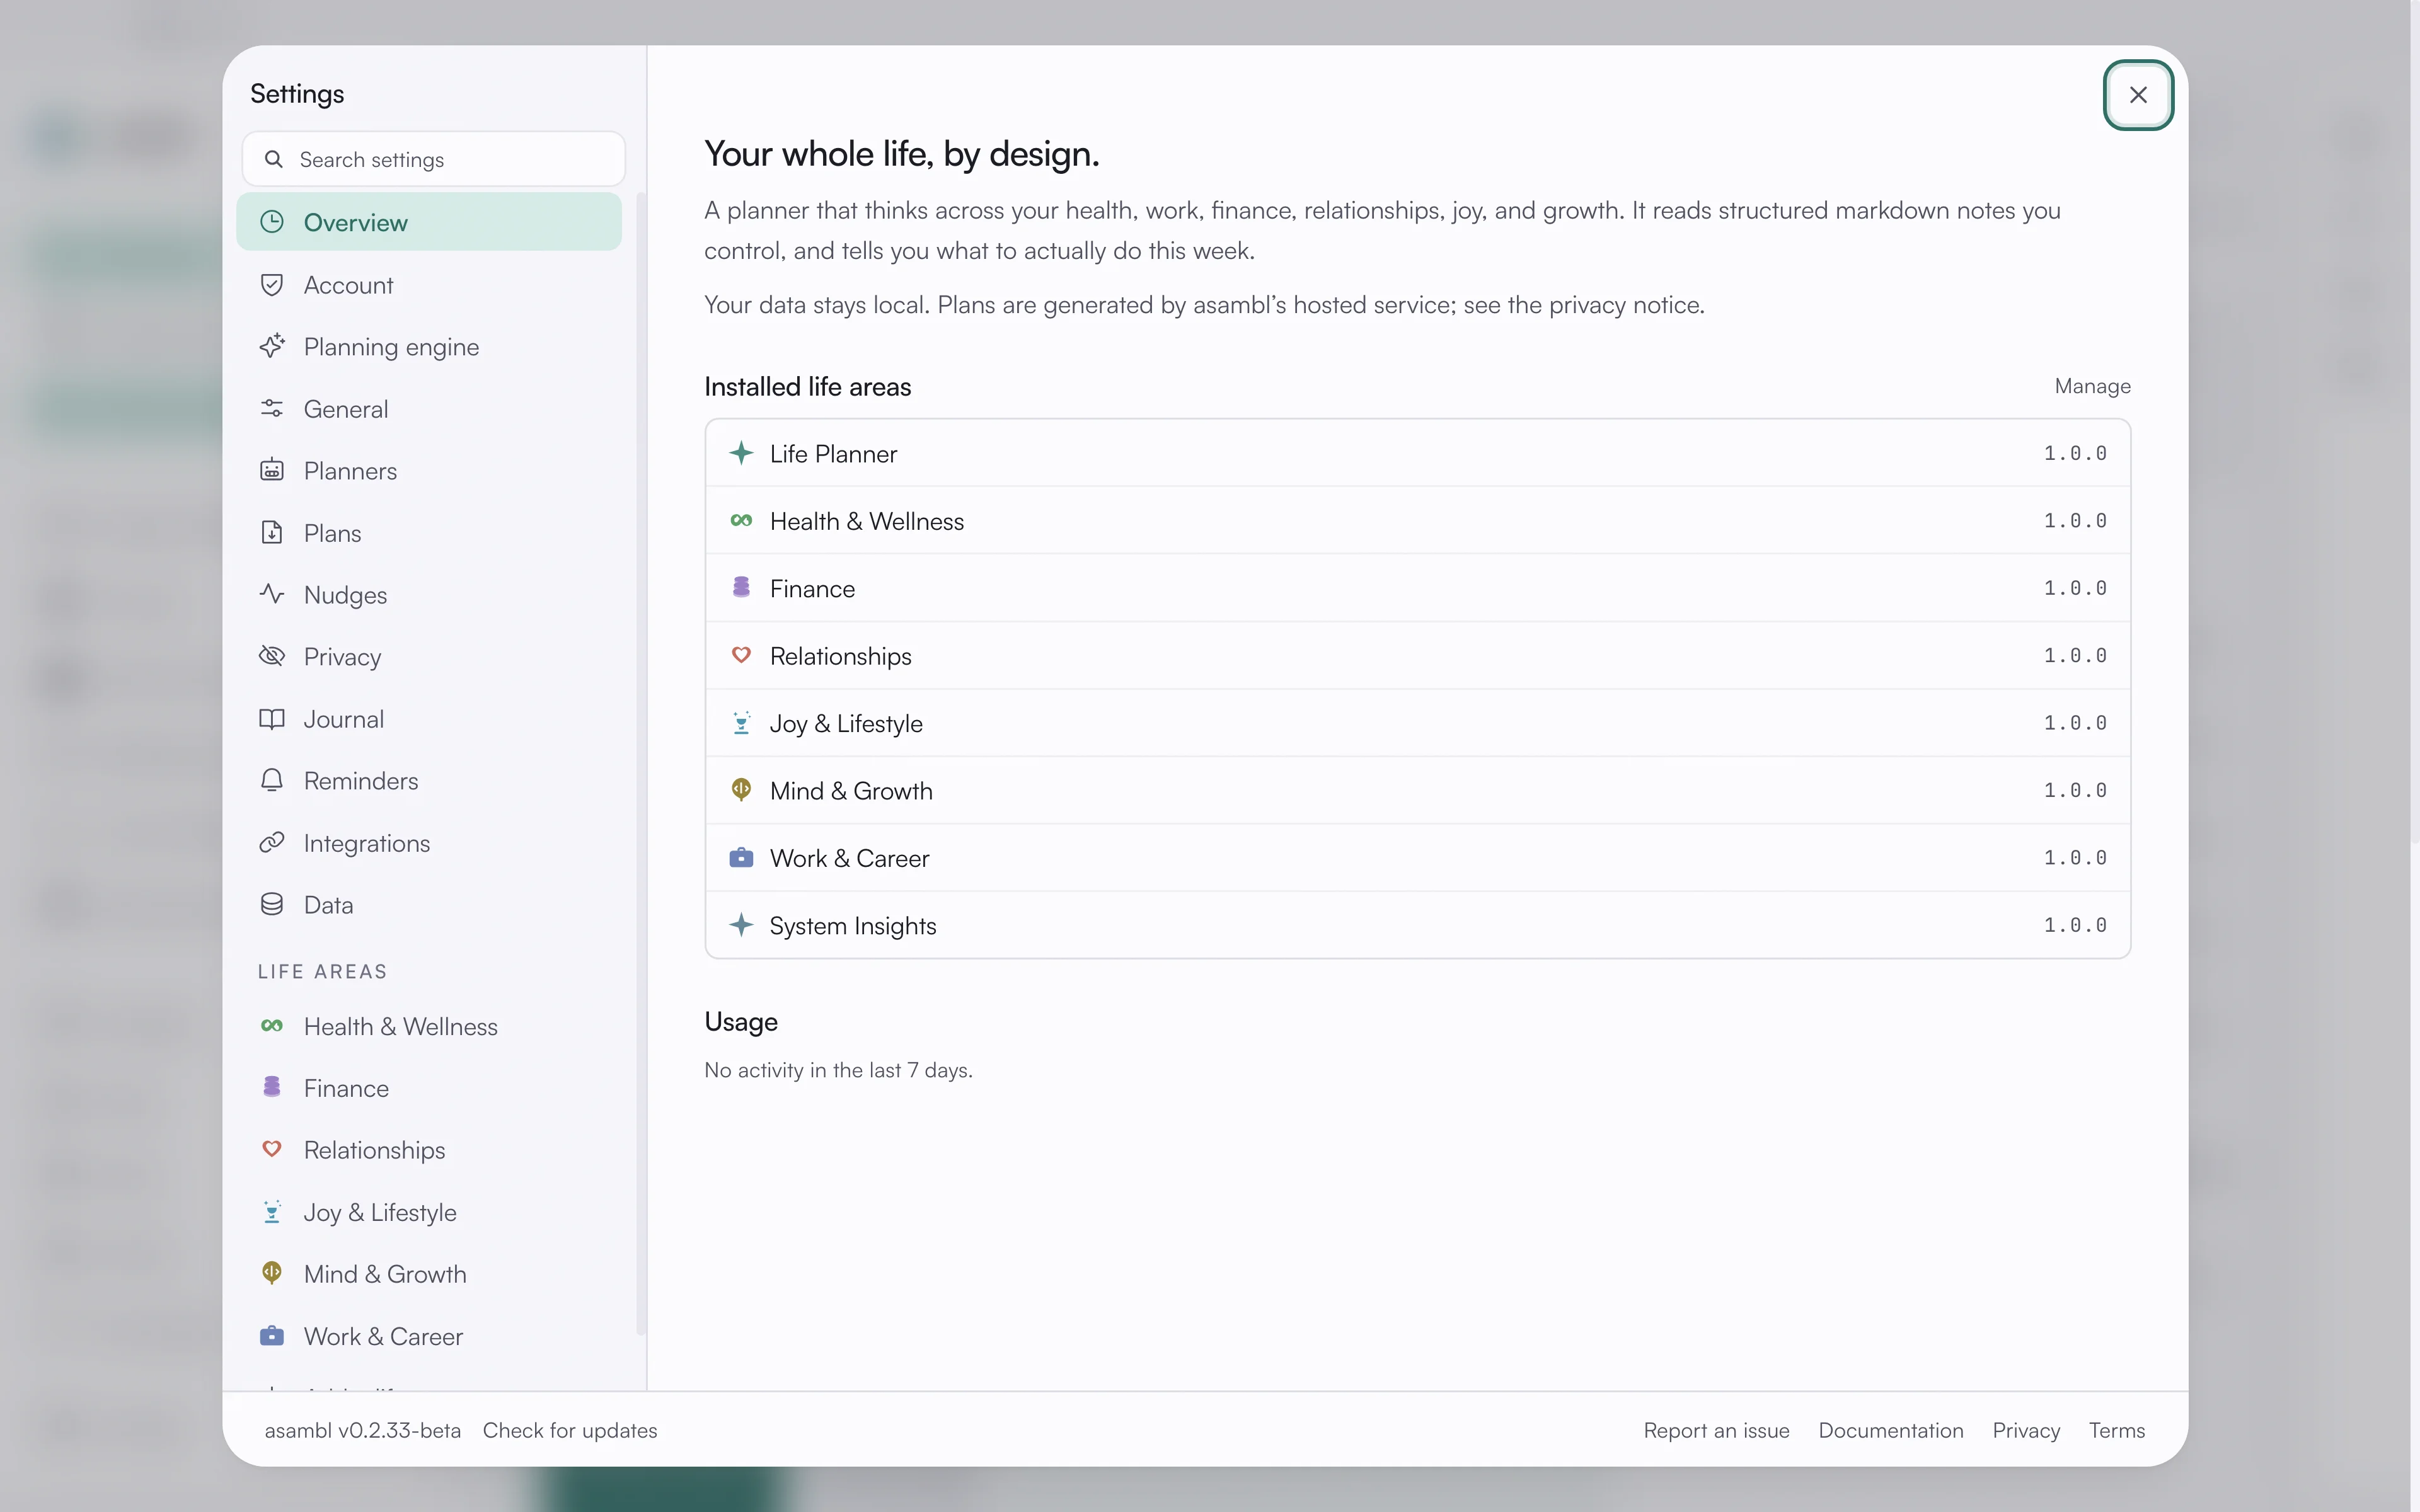
Task: Click the Mind & Growth icon in installed list
Action: tap(741, 789)
